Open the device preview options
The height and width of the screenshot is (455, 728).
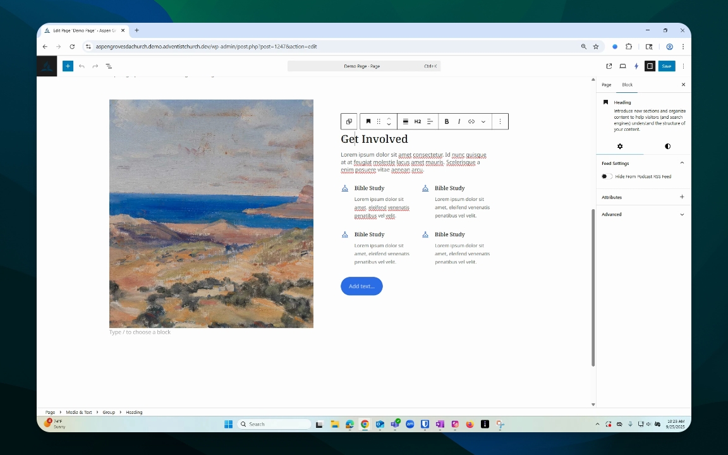622,66
